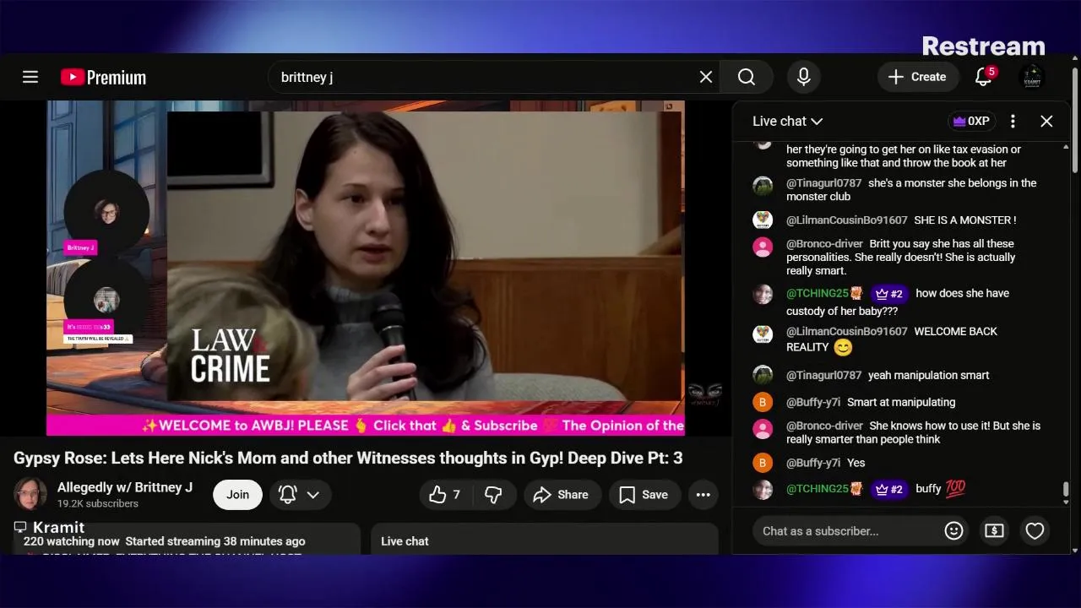Clear the search box text
The image size is (1081, 608).
point(706,77)
